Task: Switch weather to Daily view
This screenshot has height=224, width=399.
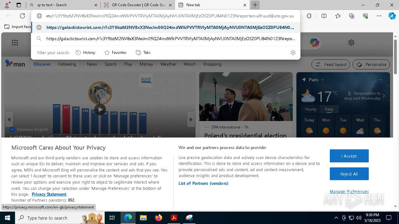Action: (329, 109)
